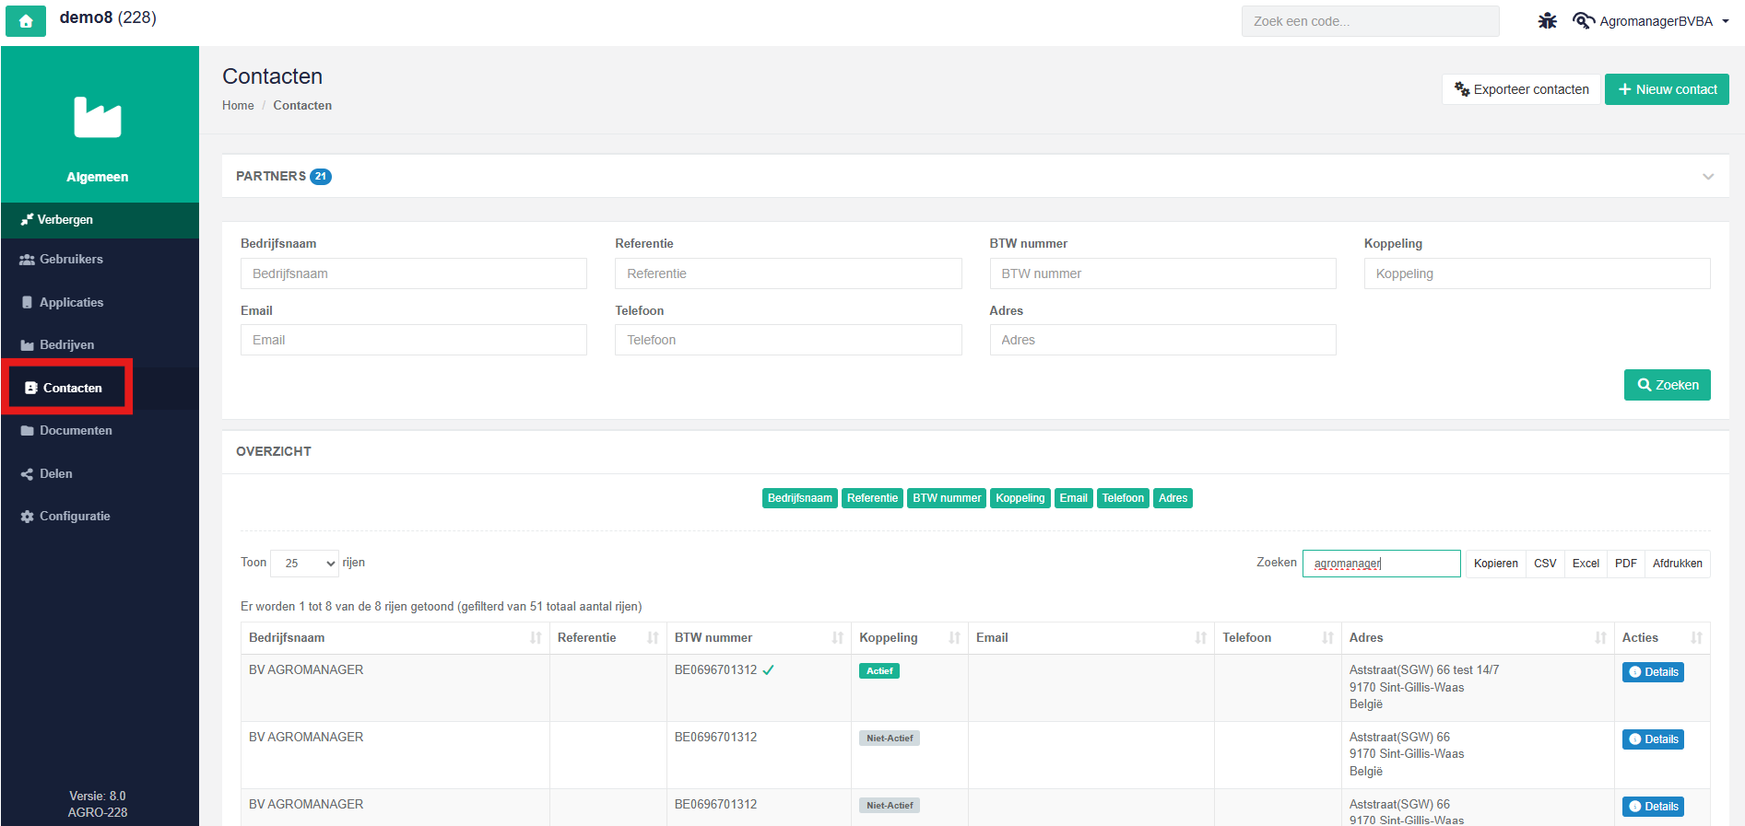The image size is (1745, 826).
Task: Toggle Email column visibility
Action: (x=1074, y=498)
